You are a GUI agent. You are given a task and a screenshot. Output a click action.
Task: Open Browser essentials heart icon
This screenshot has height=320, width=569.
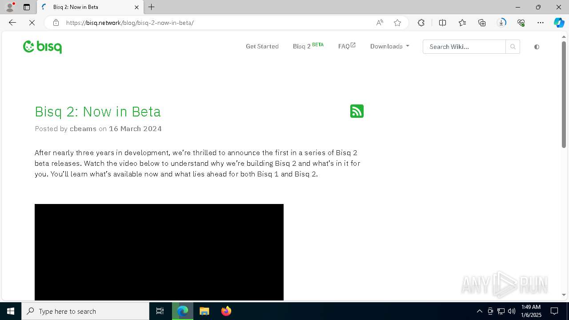tap(521, 23)
